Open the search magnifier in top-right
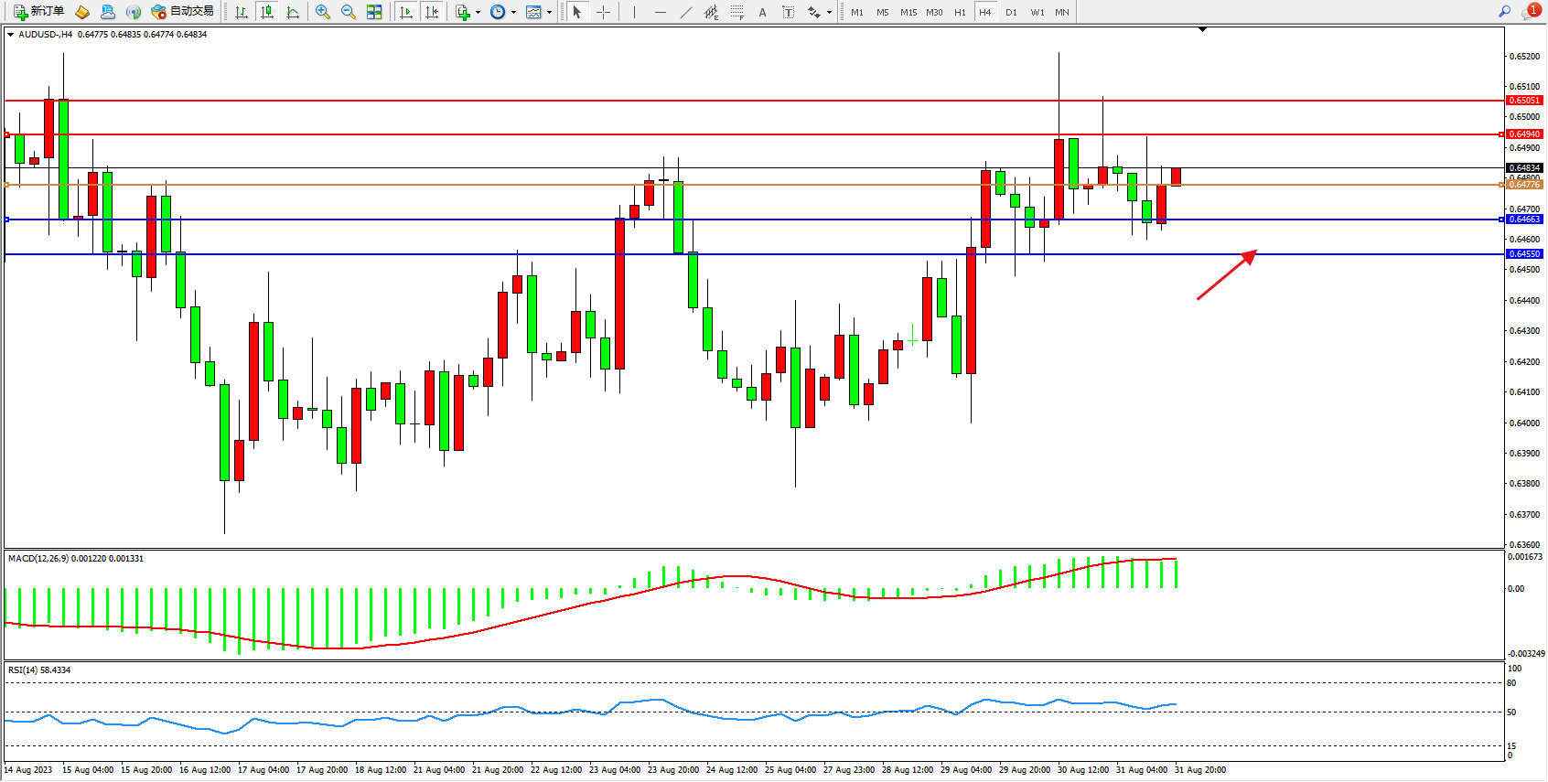1548x782 pixels. (x=1504, y=12)
